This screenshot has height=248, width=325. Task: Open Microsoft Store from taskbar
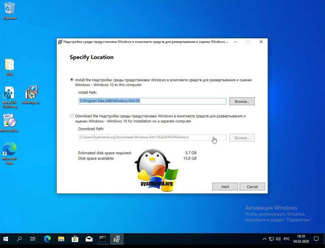pyautogui.click(x=75, y=239)
